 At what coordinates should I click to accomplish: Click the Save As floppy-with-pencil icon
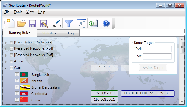[44, 23]
